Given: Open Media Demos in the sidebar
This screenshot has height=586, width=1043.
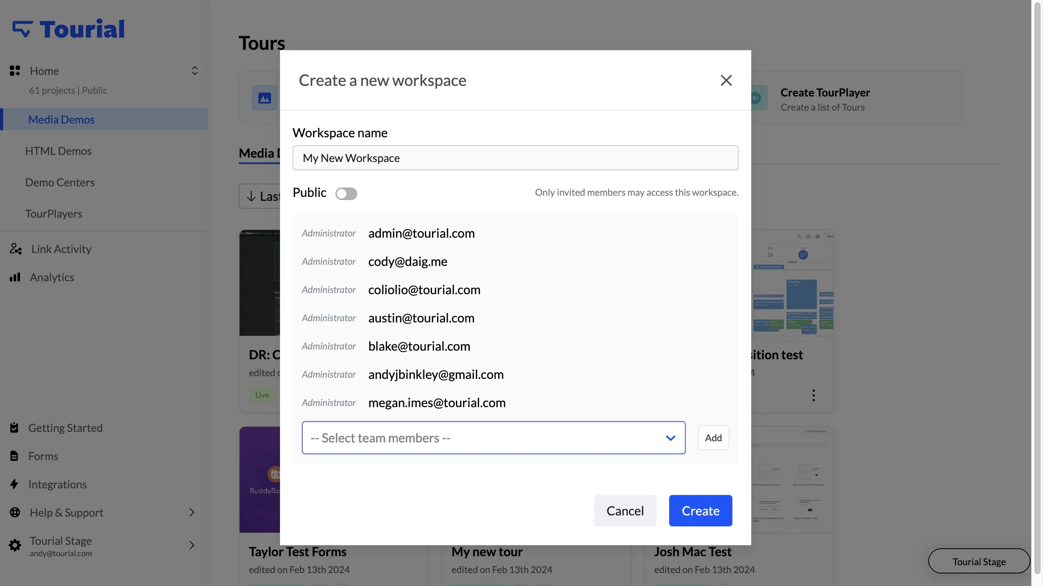Looking at the screenshot, I should click(x=104, y=119).
